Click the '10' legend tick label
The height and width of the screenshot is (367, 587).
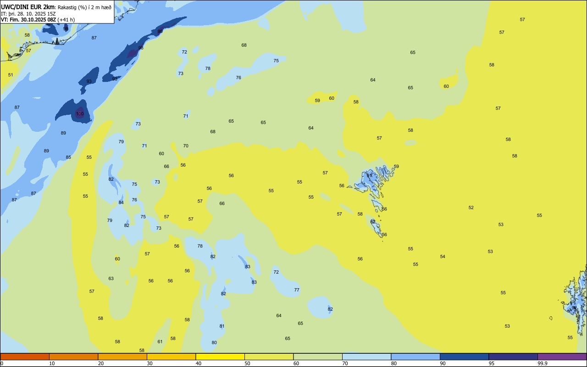point(52,363)
